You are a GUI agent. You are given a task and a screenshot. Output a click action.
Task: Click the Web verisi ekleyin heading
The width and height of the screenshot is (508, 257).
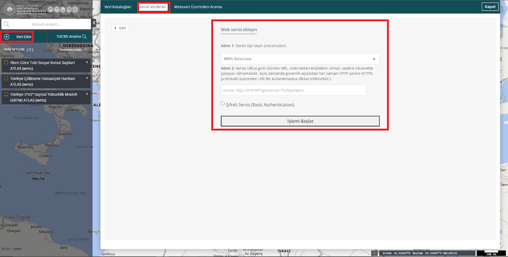coord(239,30)
